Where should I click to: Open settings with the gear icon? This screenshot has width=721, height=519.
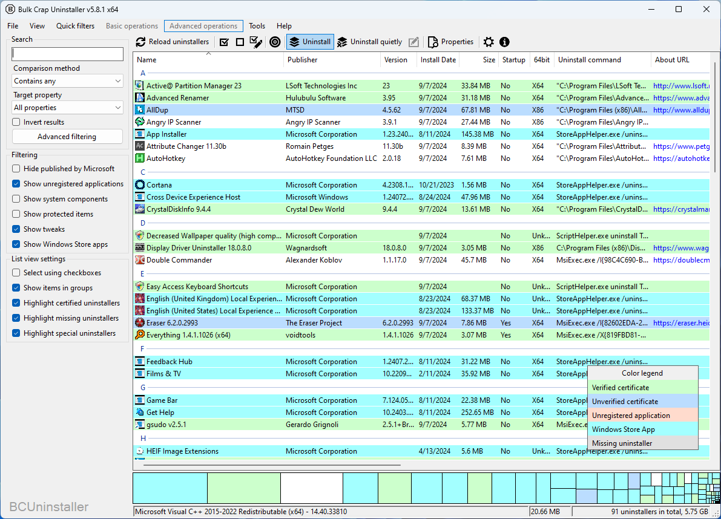coord(489,42)
